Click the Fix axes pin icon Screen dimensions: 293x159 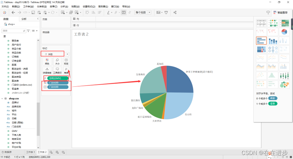(130, 13)
